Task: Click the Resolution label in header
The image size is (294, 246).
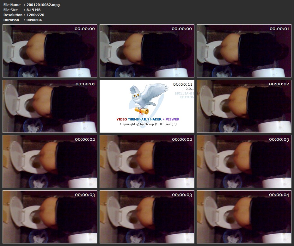Action: click(x=13, y=15)
